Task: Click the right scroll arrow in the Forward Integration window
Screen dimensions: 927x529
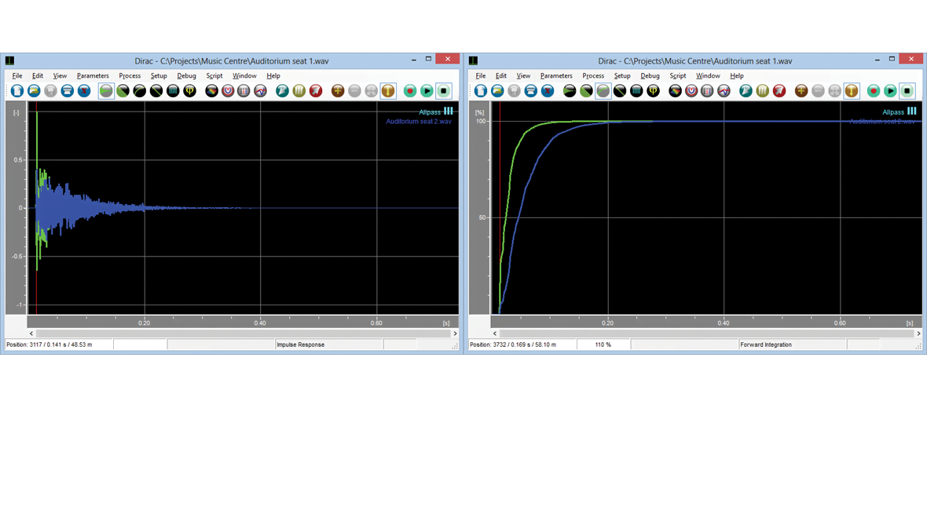Action: [x=918, y=334]
